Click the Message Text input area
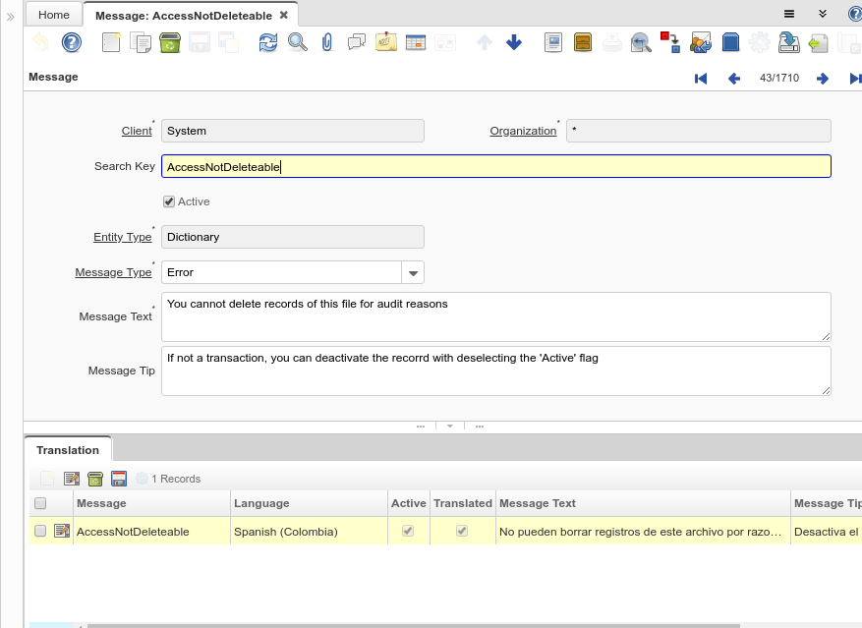 tap(495, 316)
